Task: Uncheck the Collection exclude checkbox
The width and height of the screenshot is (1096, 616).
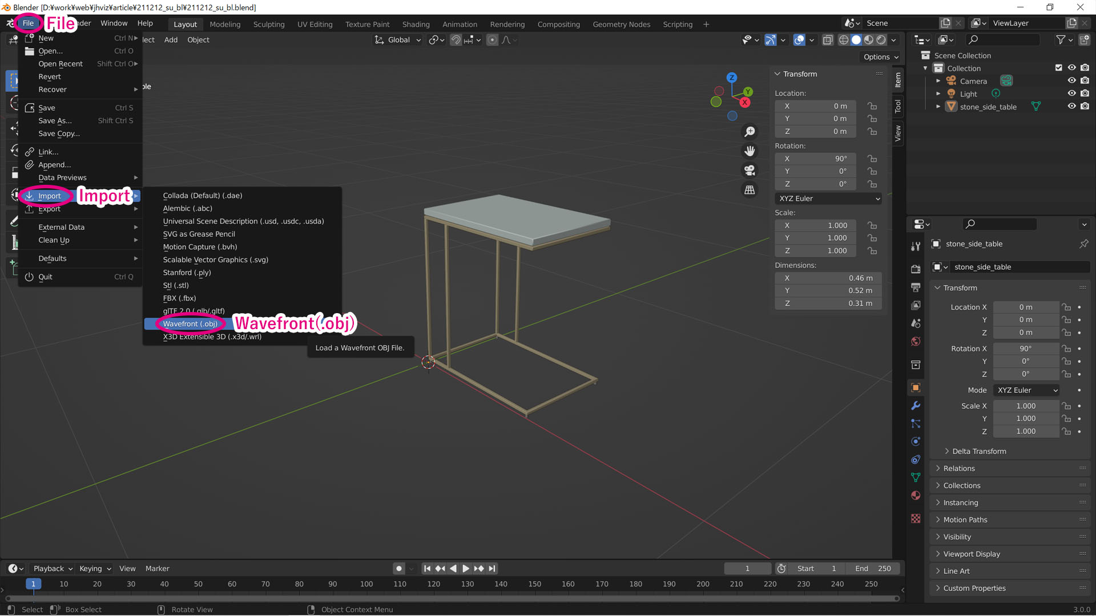Action: tap(1059, 68)
